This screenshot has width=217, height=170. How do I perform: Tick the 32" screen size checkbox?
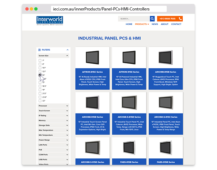40,101
